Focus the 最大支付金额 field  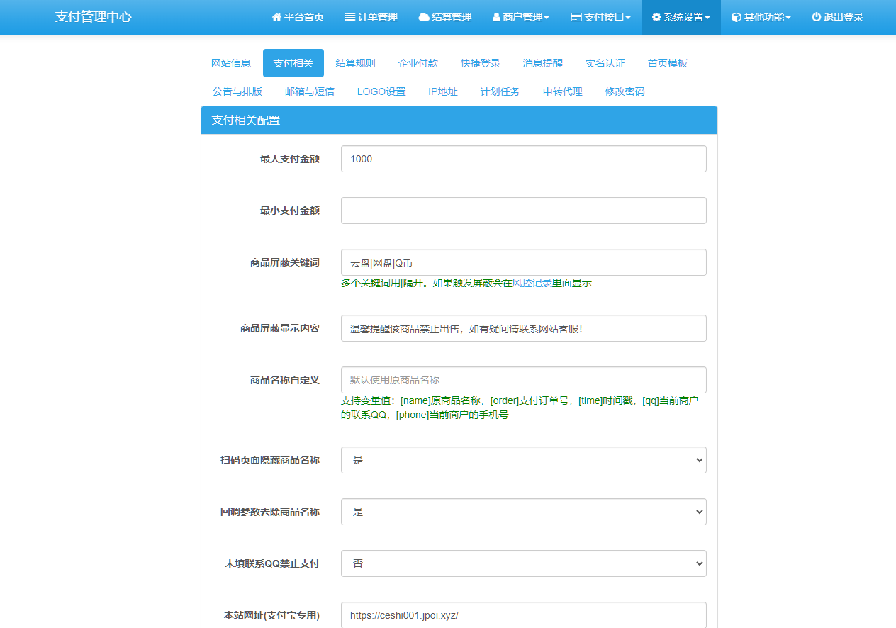point(524,159)
